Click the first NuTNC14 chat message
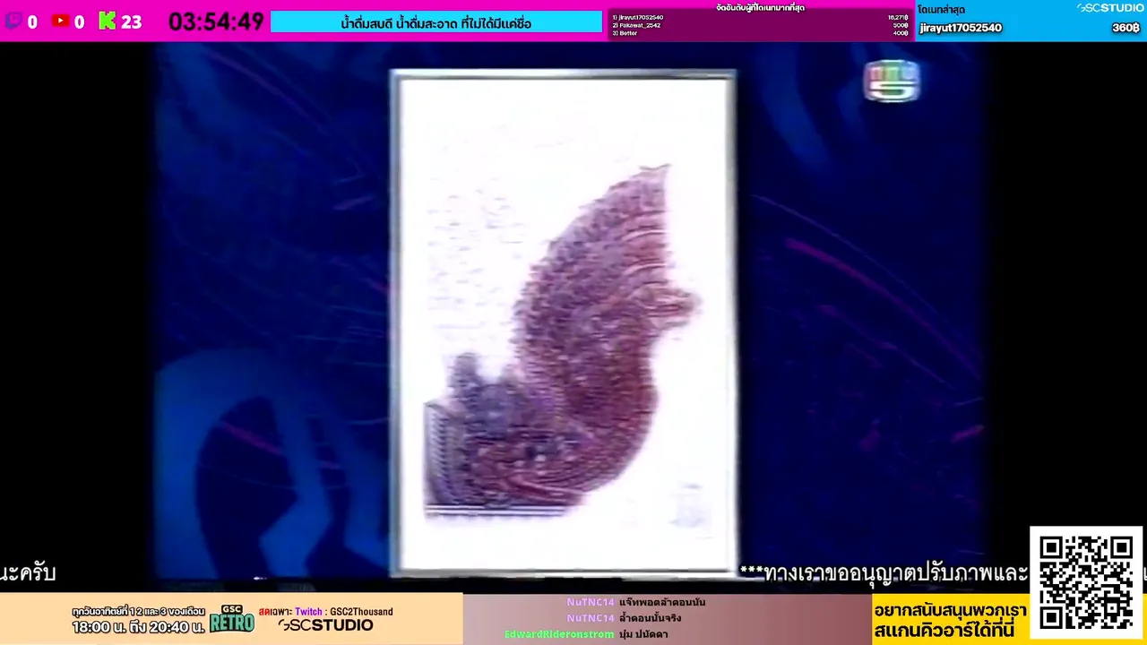 click(636, 602)
